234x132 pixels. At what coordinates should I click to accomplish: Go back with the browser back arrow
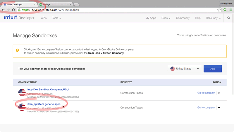pyautogui.click(x=3, y=10)
